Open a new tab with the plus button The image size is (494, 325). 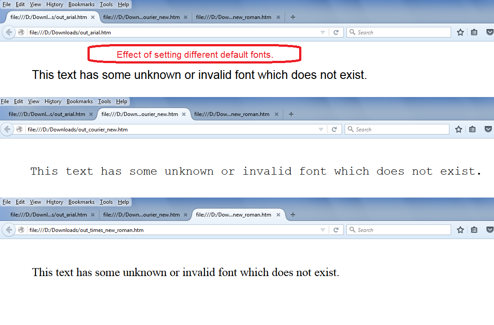coord(293,17)
